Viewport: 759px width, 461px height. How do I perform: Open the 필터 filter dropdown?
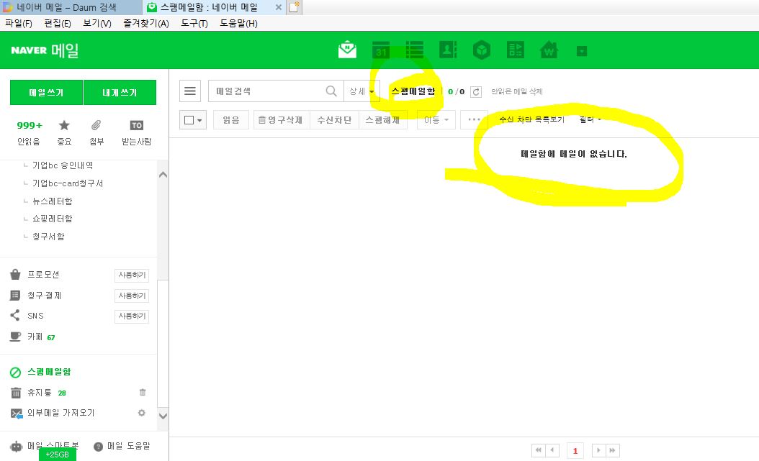tap(590, 119)
